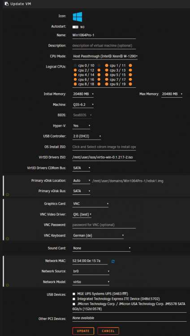Click the VNC Password field
The image size is (190, 336).
click(104, 225)
